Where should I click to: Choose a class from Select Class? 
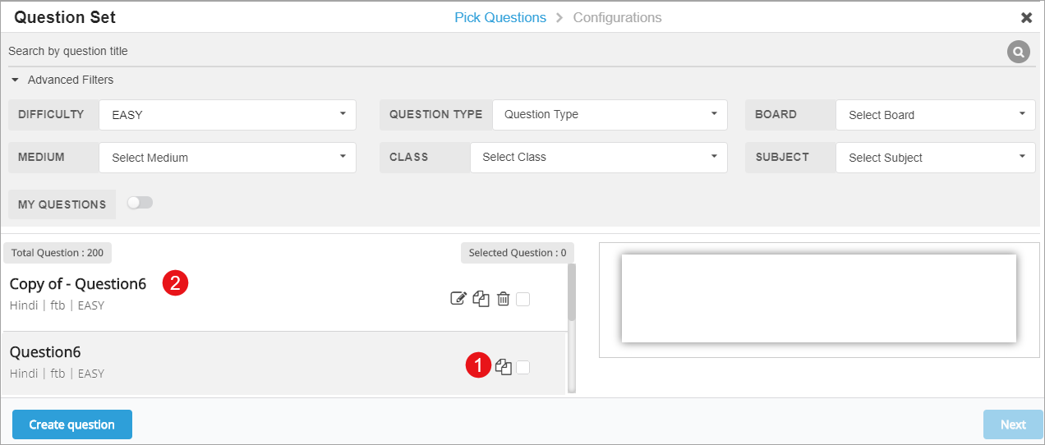pos(598,158)
